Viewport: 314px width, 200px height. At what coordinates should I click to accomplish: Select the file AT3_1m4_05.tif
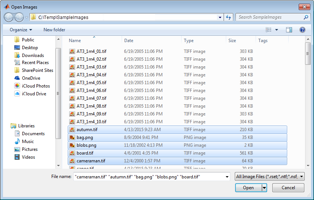point(92,83)
